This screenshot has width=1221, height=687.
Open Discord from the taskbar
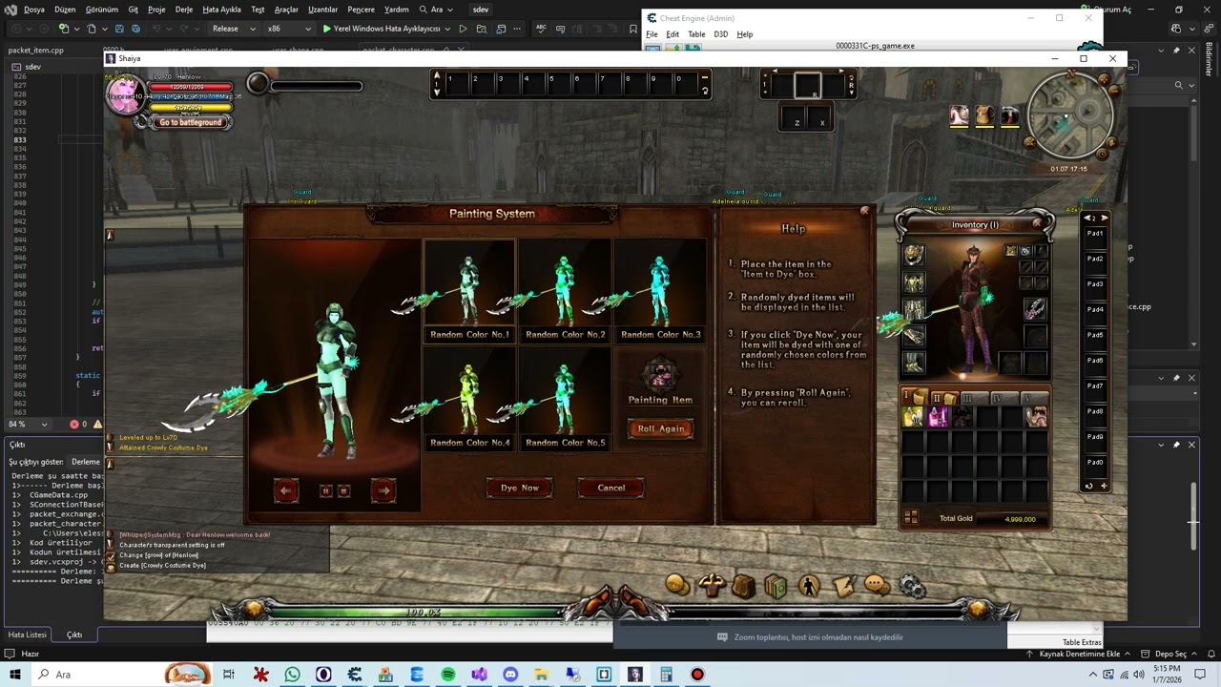click(x=510, y=675)
